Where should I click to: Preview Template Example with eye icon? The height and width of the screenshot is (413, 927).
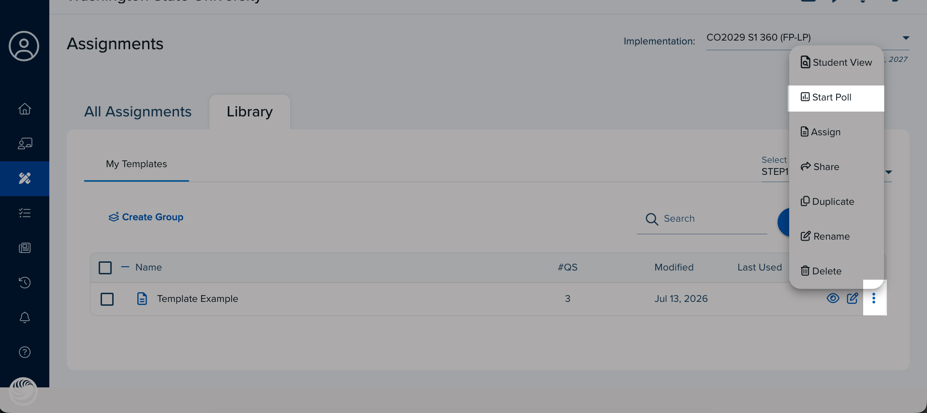(833, 298)
